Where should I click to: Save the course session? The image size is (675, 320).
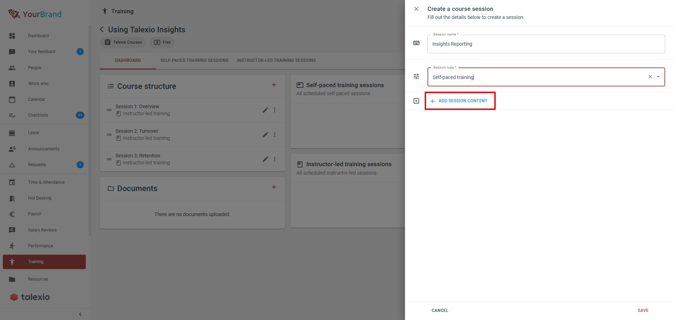pyautogui.click(x=643, y=311)
